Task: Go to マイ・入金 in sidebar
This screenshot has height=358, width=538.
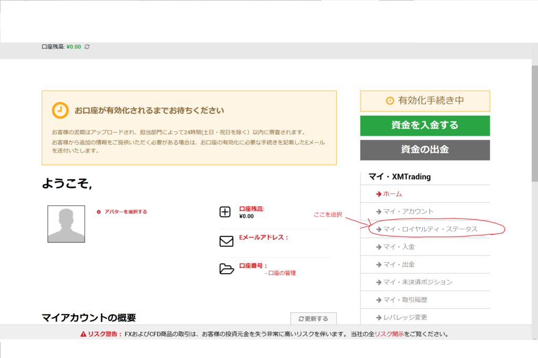Action: 398,246
